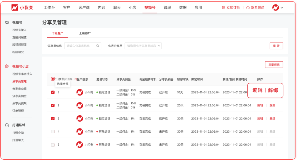Click 解绑 link on row 3

(x=273, y=118)
